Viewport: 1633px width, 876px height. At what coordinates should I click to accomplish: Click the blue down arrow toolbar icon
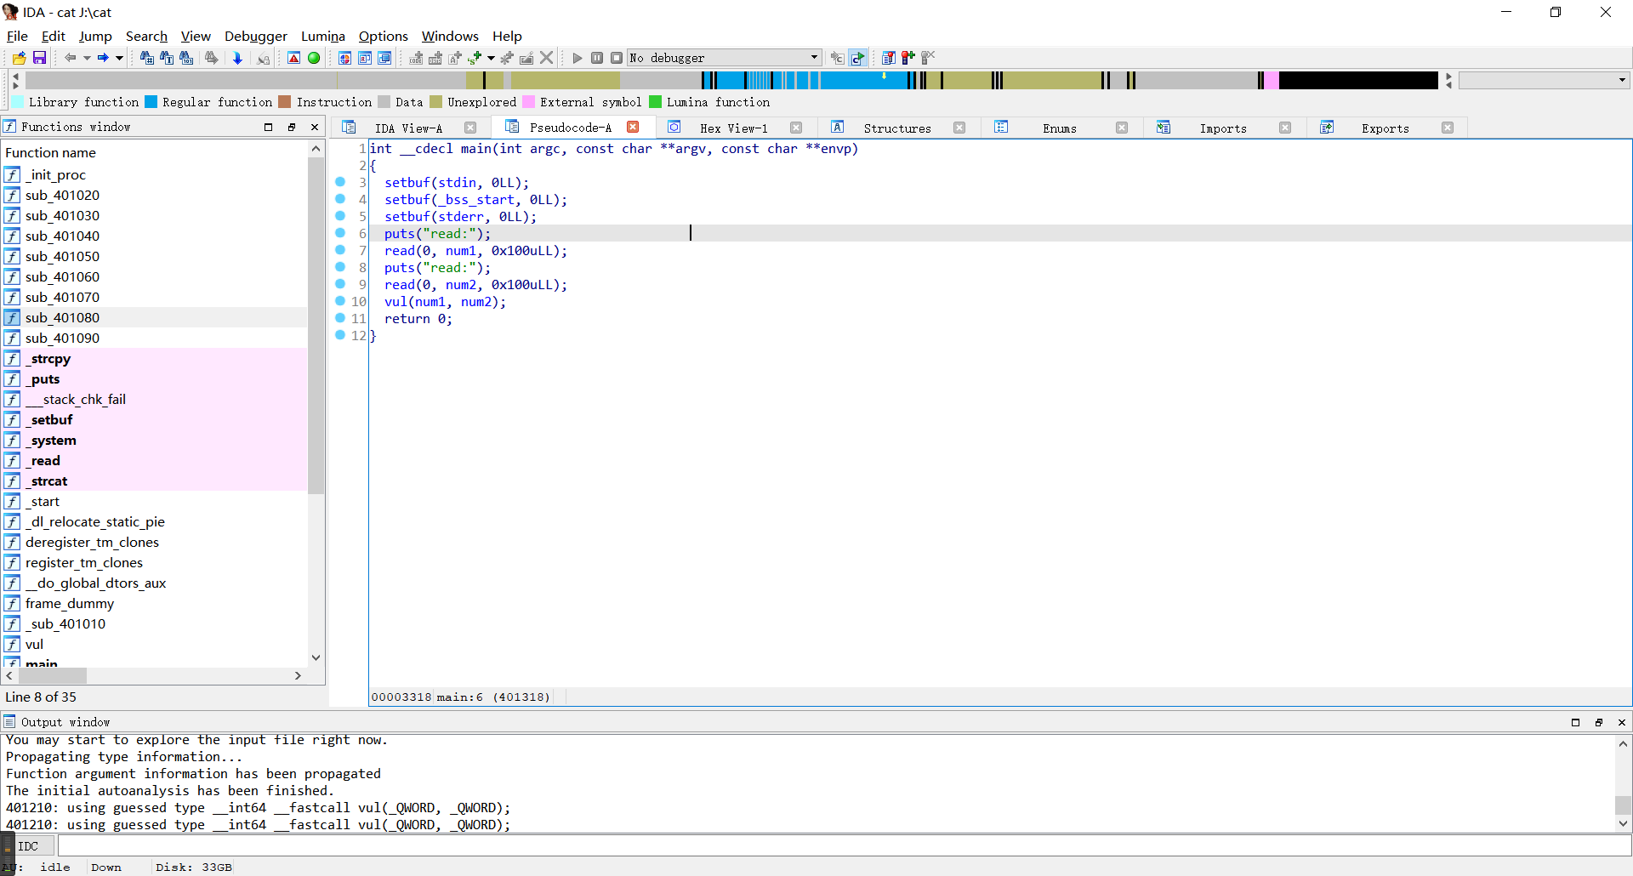pos(237,58)
